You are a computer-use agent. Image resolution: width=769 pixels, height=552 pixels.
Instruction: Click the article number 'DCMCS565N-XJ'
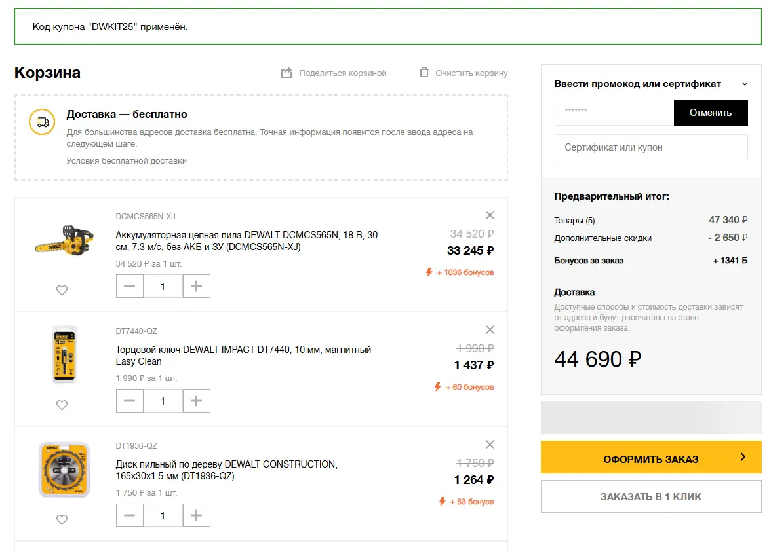146,217
